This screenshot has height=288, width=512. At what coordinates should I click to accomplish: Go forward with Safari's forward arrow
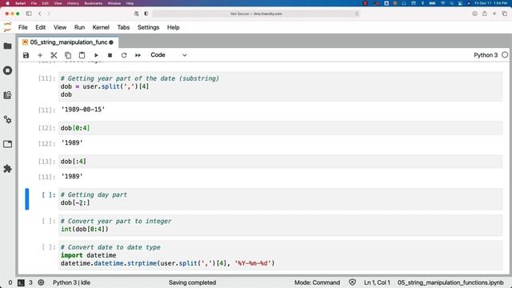(x=49, y=14)
